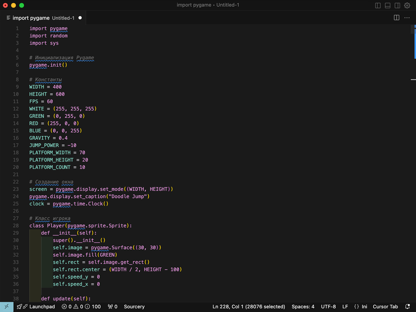The height and width of the screenshot is (312, 416).
Task: Toggle primary side bar layout icon
Action: (x=378, y=5)
